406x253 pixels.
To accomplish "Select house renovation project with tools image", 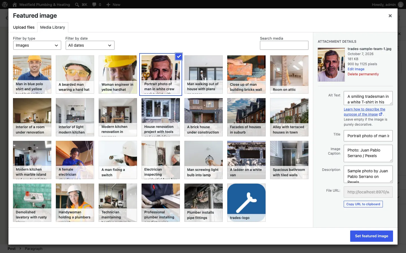I will [161, 117].
